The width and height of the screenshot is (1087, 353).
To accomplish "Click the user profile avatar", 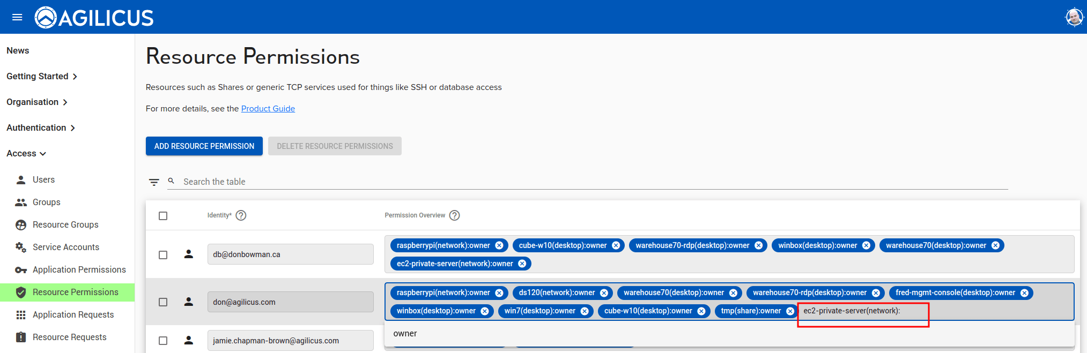I will click(1074, 17).
